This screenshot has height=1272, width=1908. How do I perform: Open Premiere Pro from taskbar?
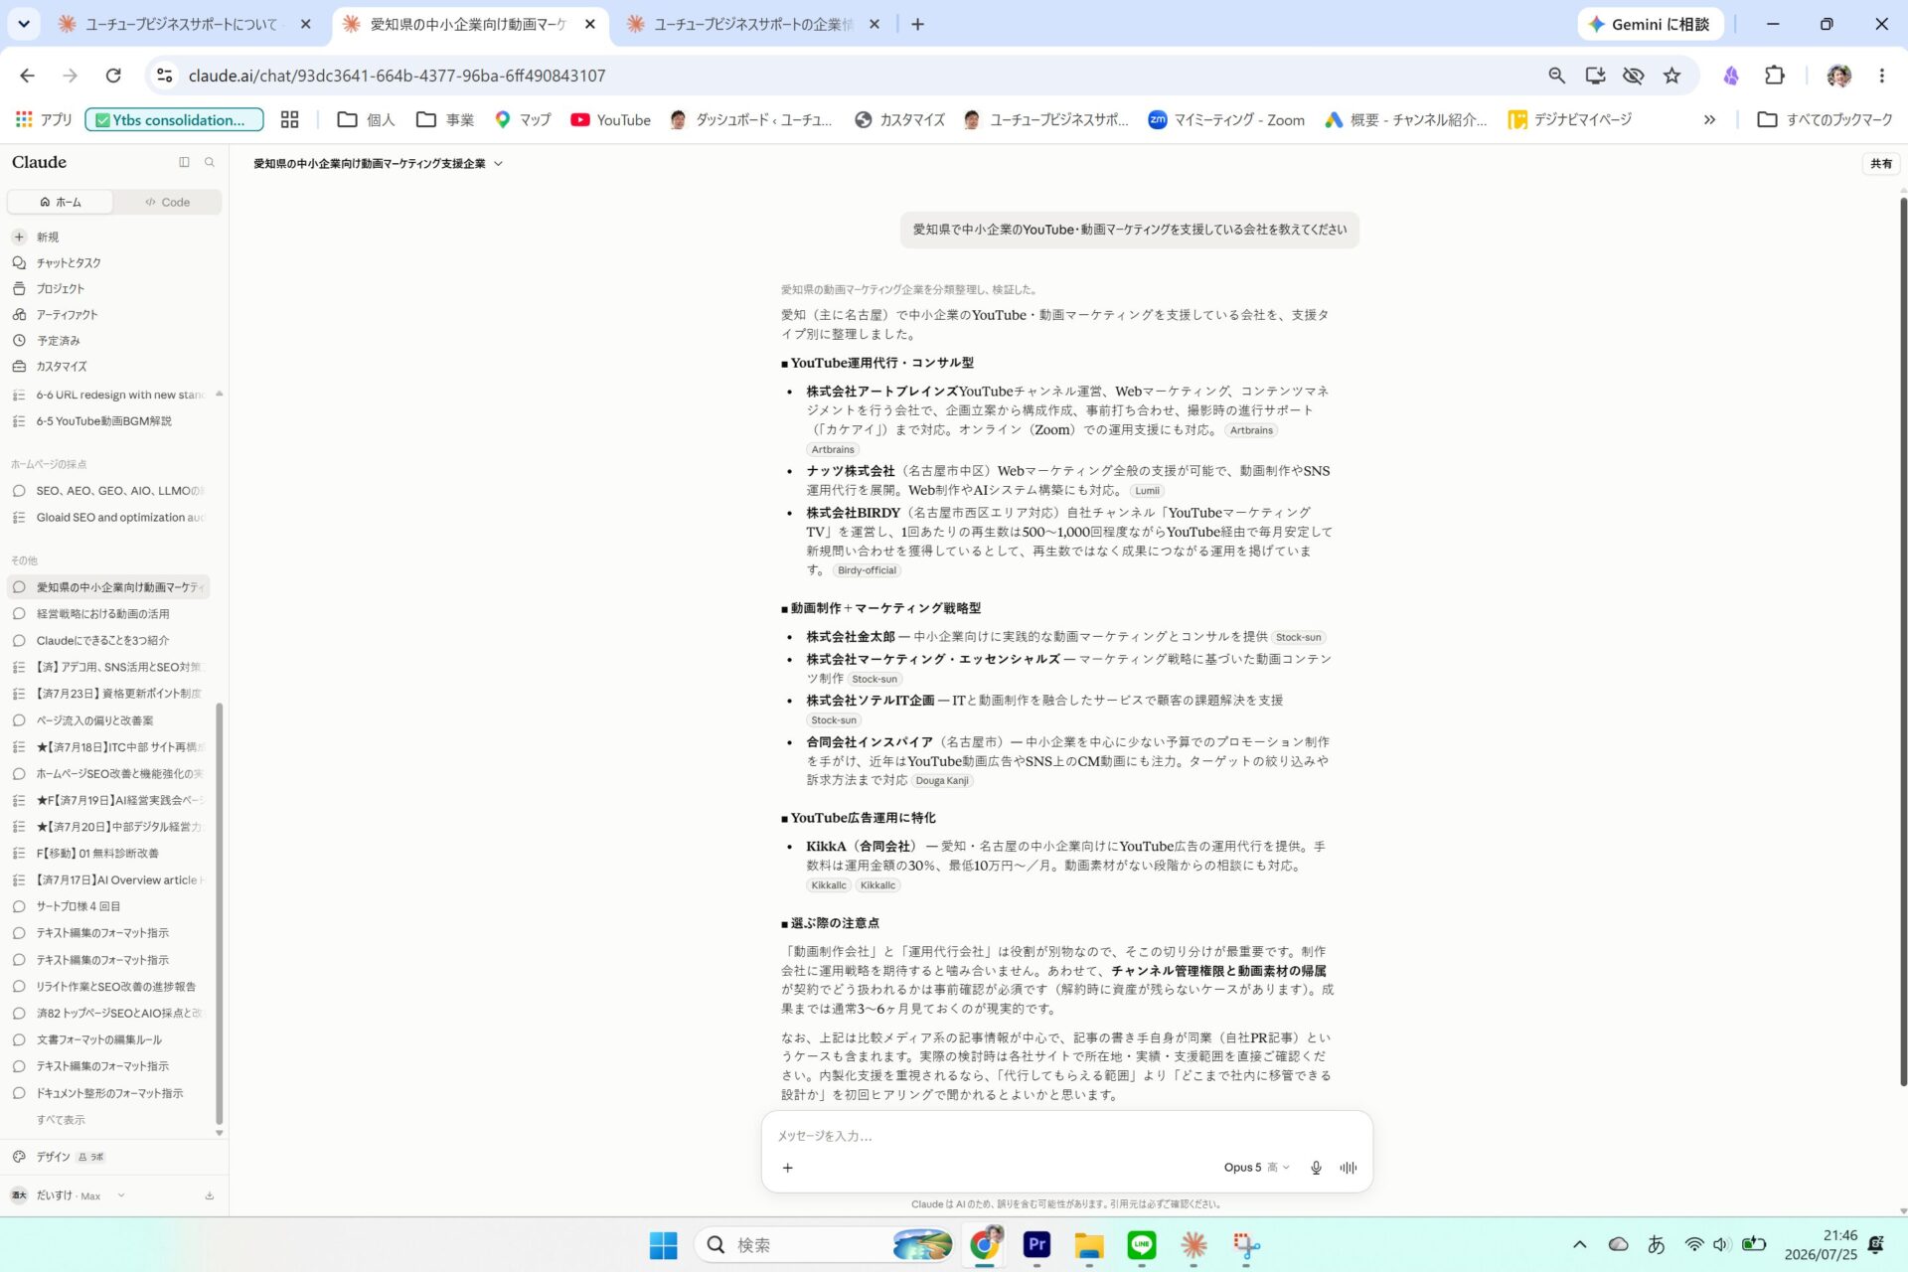pyautogui.click(x=1036, y=1244)
